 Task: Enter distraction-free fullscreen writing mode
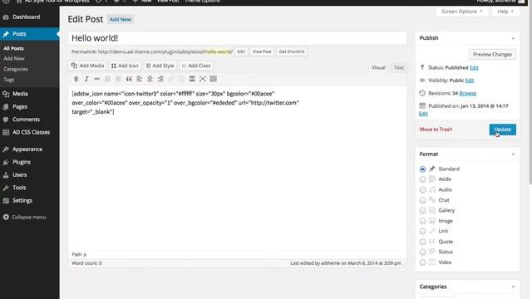tap(203, 79)
